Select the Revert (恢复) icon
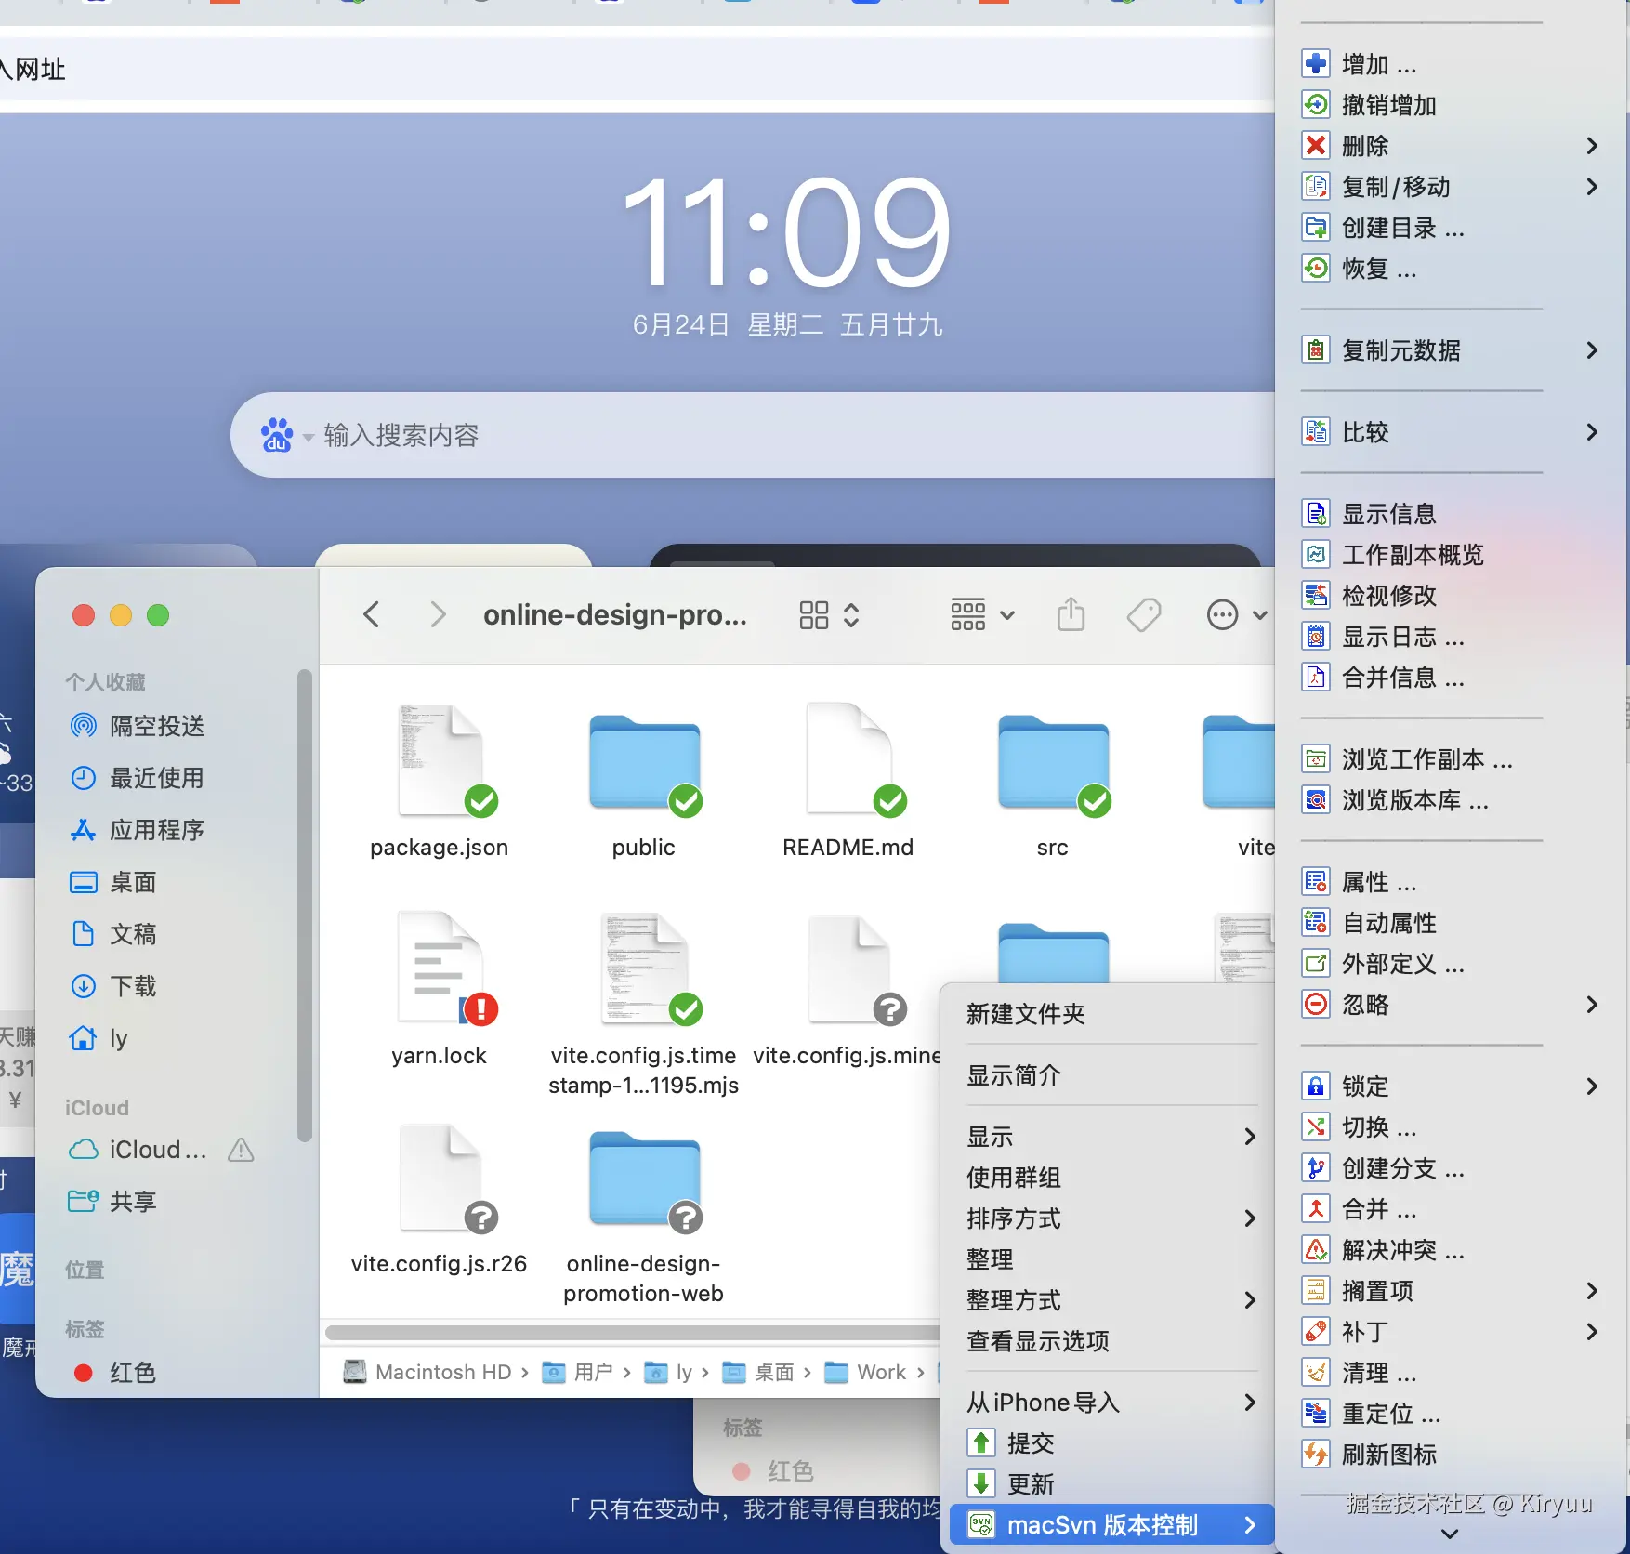Viewport: 1630px width, 1554px height. click(x=1316, y=269)
